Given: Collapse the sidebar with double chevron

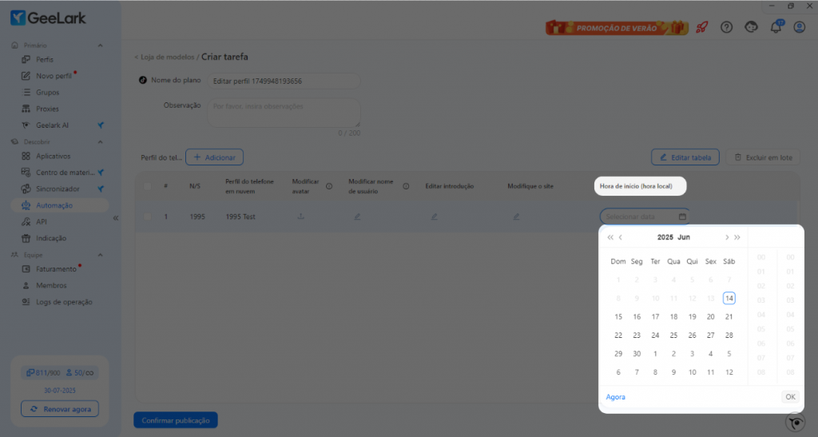Looking at the screenshot, I should pyautogui.click(x=116, y=218).
